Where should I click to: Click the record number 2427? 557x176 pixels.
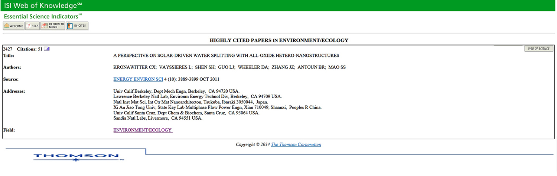click(7, 49)
